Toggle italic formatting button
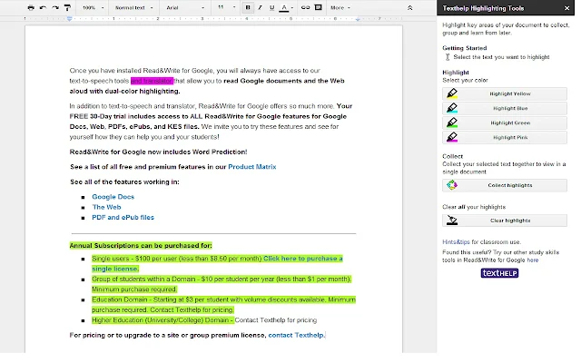The height and width of the screenshot is (363, 581). click(261, 8)
